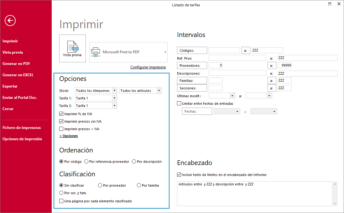Open the Fechas end date dropdown
The width and height of the screenshot is (344, 213).
click(274, 112)
